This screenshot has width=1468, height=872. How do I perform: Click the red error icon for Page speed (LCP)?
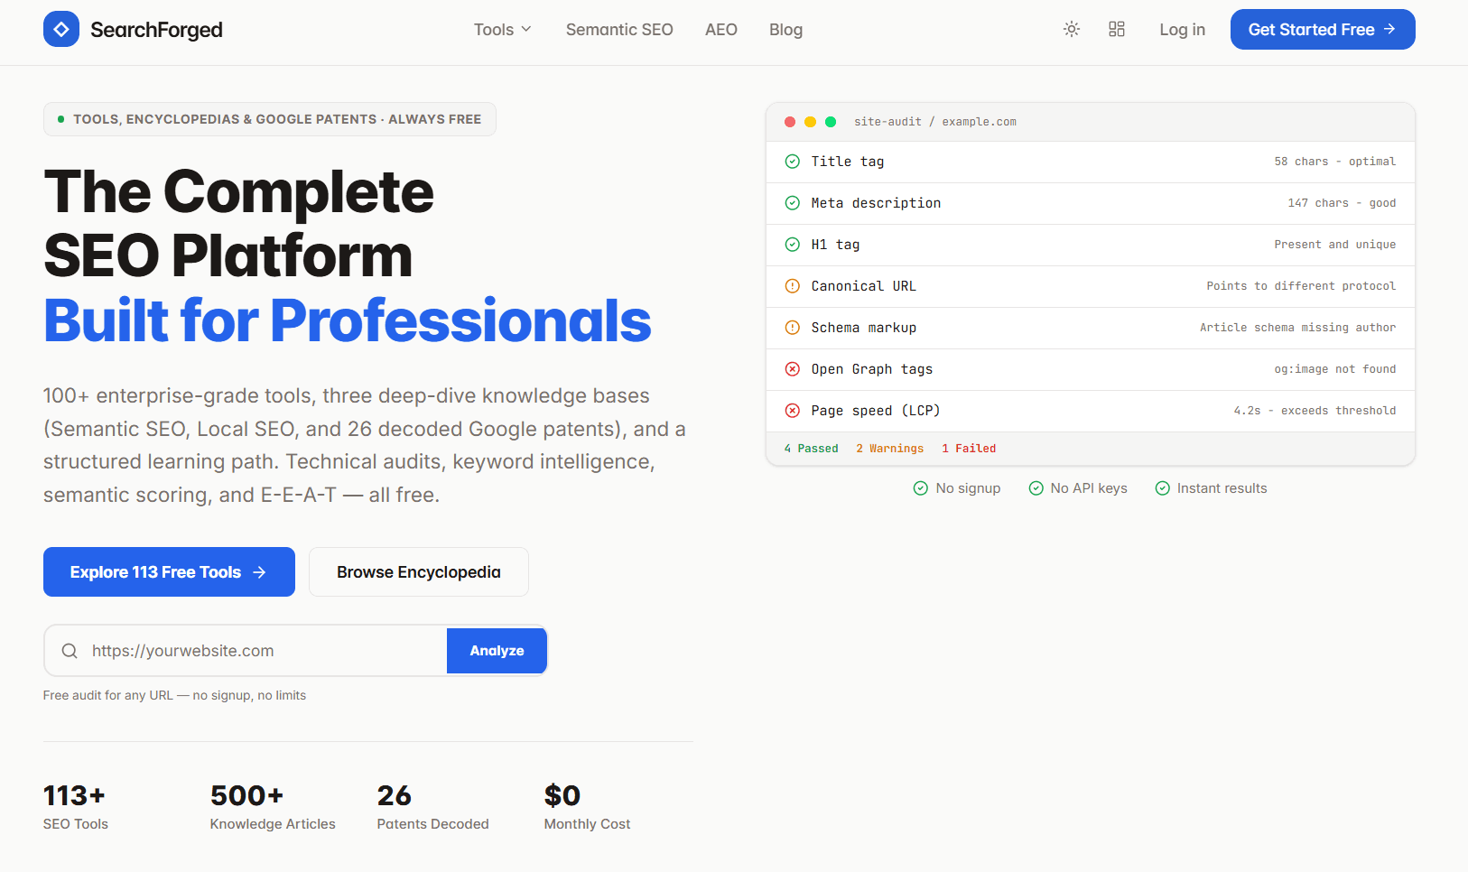pyautogui.click(x=793, y=410)
